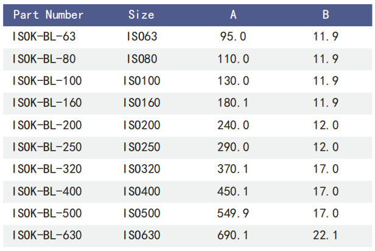This screenshot has width=375, height=251.
Task: Select the 549.9 value
Action: pyautogui.click(x=233, y=213)
